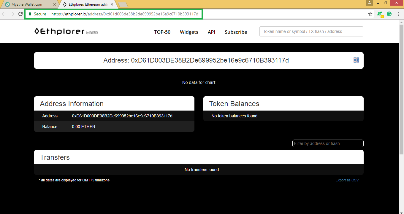
Task: Go back with browser back arrow
Action: 4,14
